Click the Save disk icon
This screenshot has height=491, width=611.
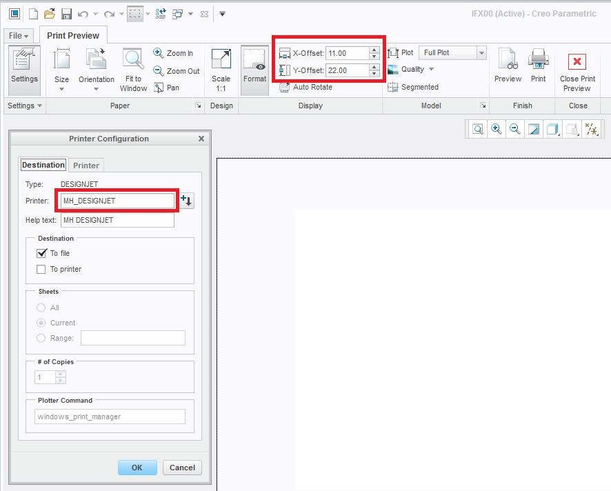(x=67, y=14)
